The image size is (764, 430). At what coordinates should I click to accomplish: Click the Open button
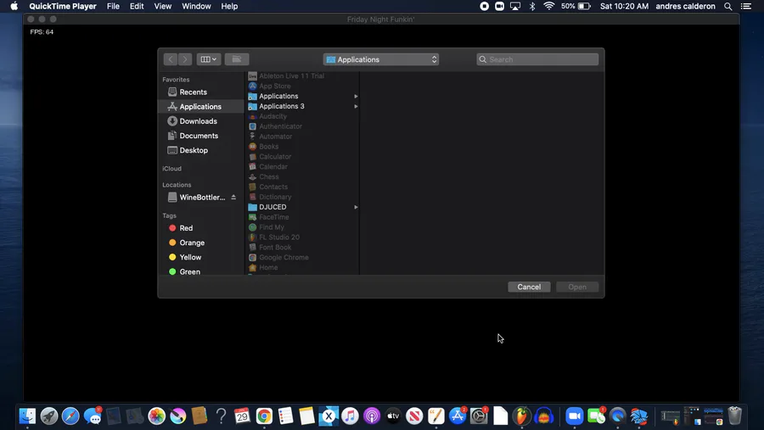coord(577,287)
